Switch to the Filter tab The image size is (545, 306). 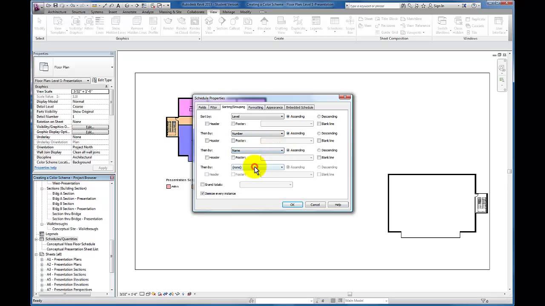point(214,108)
